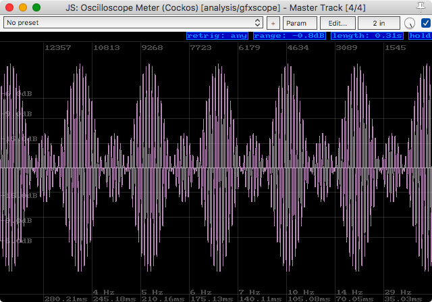The width and height of the screenshot is (432, 302).
Task: Uncheck the FX bypass checkbox
Action: [424, 23]
